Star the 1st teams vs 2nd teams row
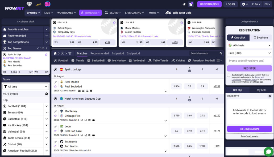This screenshot has height=157, width=274. 55,146
